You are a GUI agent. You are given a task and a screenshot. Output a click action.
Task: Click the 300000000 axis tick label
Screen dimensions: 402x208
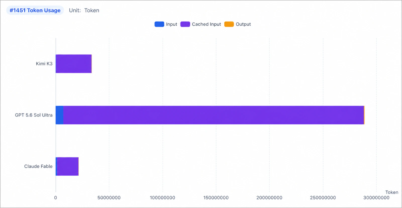click(x=376, y=198)
